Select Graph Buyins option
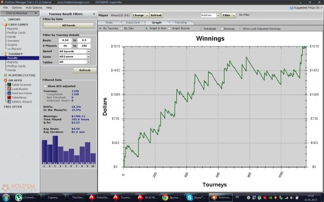Image resolution: width=324 pixels, height=202 pixels. click(x=169, y=28)
